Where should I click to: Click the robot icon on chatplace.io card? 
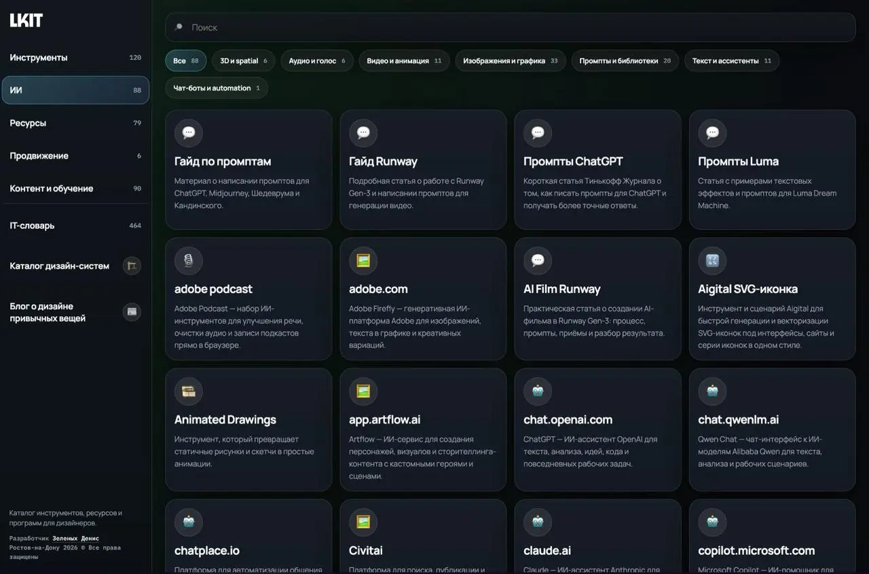[x=189, y=522]
